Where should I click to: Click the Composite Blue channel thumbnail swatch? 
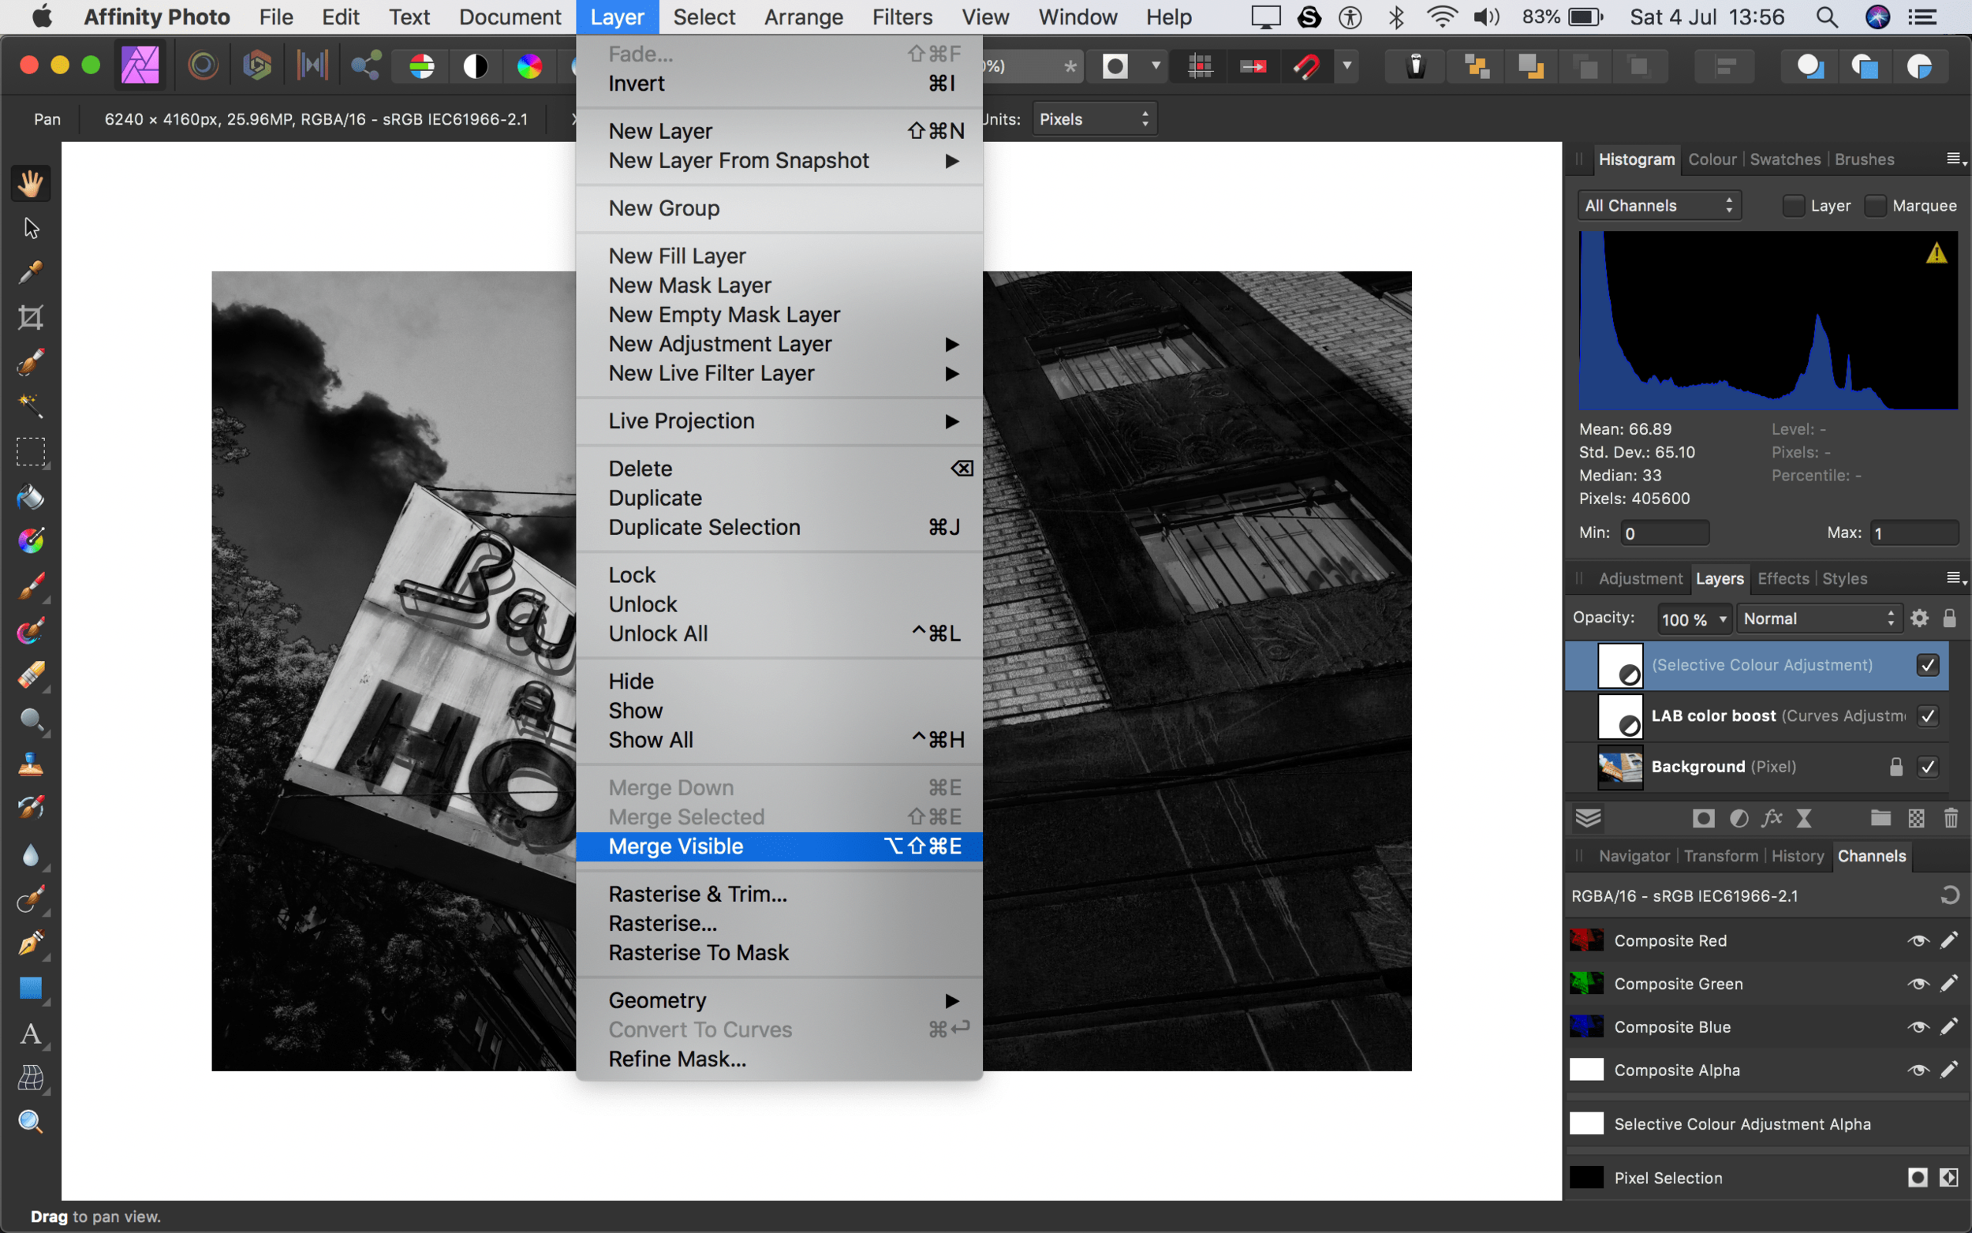click(x=1585, y=1026)
